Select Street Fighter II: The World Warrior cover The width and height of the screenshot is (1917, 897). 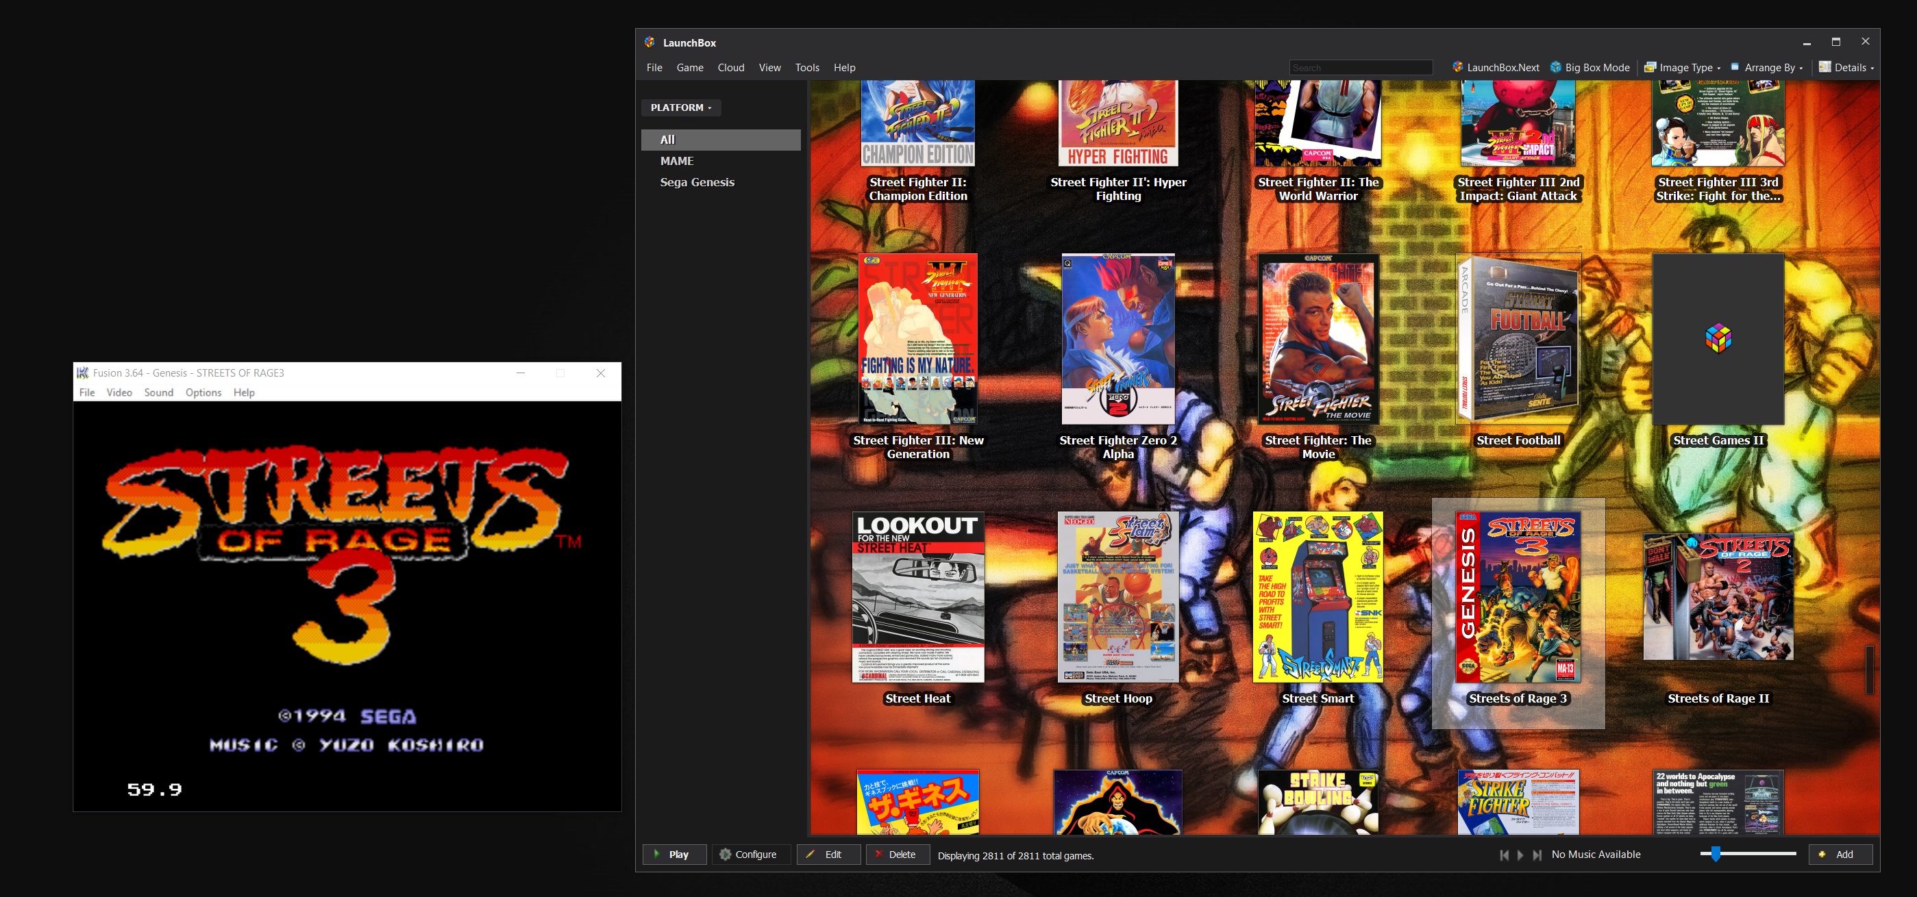pyautogui.click(x=1318, y=123)
